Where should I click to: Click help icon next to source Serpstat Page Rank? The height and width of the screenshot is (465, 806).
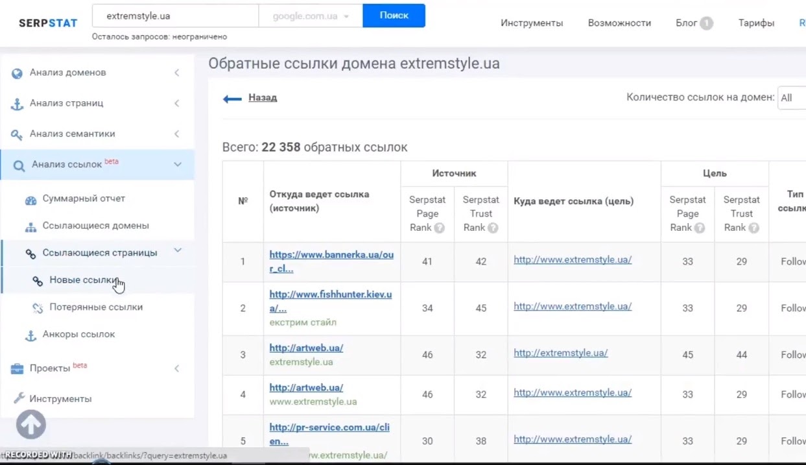(x=440, y=228)
